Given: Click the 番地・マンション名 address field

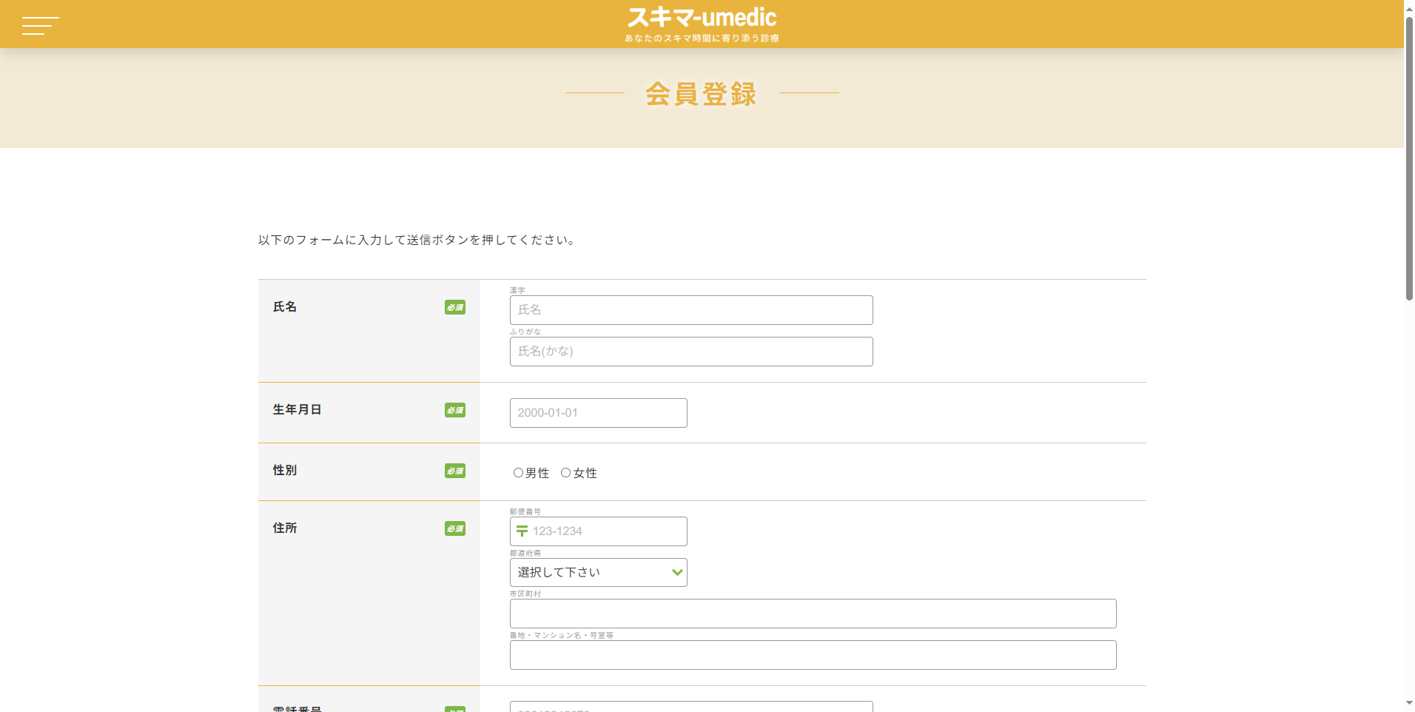Looking at the screenshot, I should 813,655.
